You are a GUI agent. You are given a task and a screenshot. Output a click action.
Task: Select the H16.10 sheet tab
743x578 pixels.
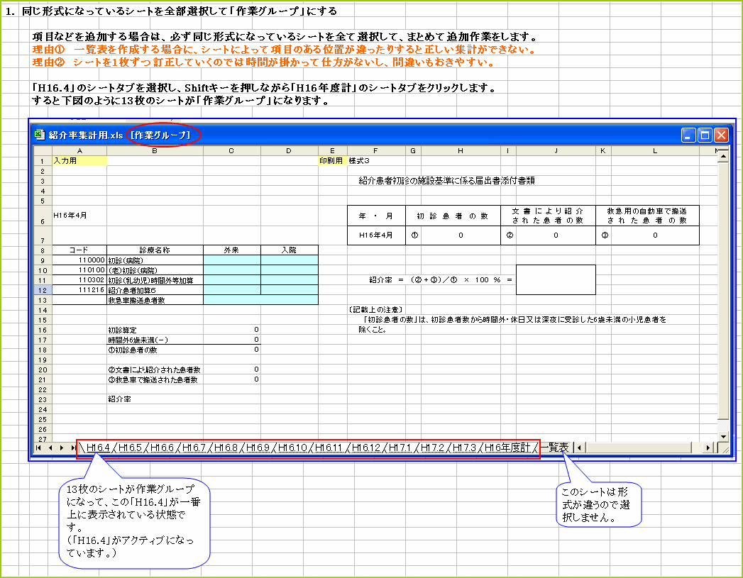click(292, 448)
